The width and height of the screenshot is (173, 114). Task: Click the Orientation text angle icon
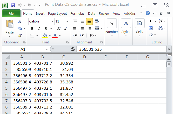[91, 36]
